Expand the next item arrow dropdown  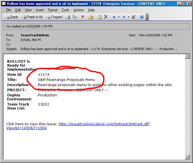128,17
